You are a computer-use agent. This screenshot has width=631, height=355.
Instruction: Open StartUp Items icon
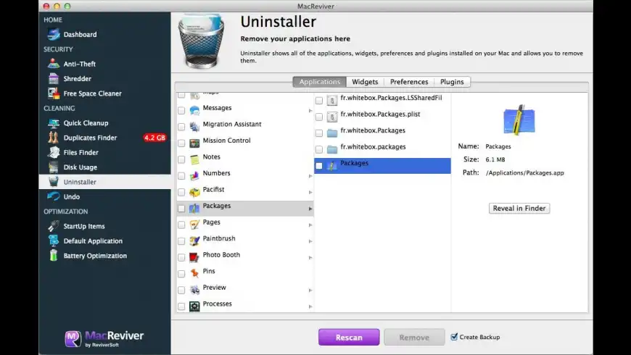[x=53, y=226]
